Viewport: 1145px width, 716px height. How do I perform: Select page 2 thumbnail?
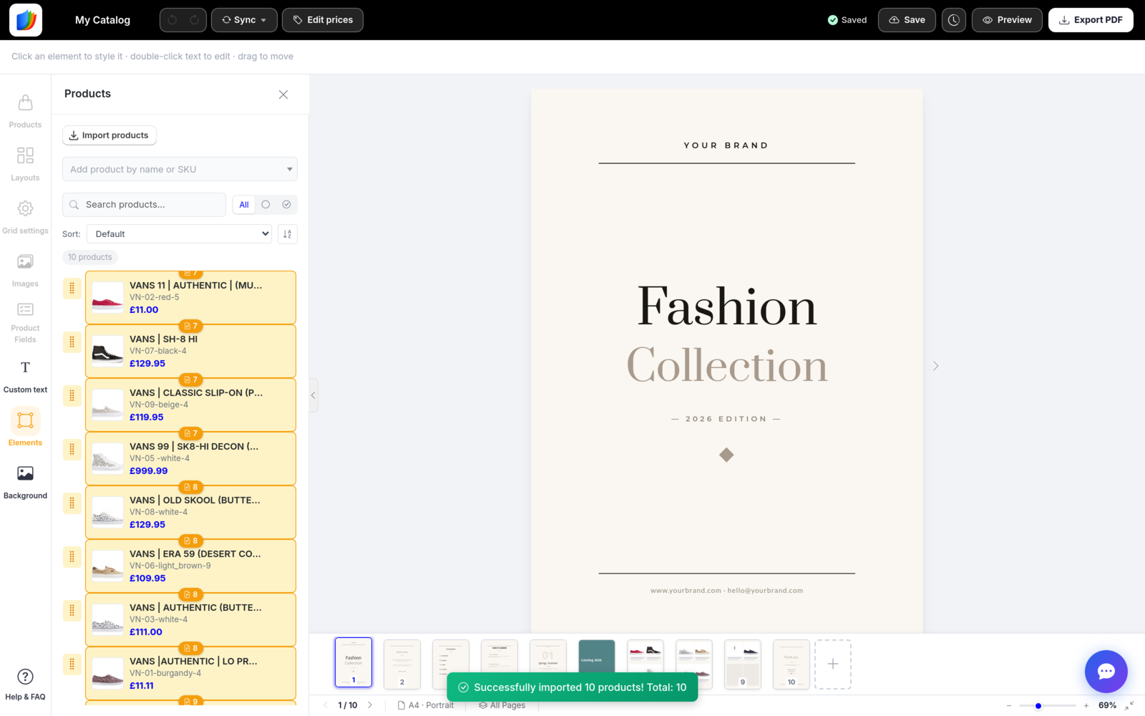click(x=402, y=664)
